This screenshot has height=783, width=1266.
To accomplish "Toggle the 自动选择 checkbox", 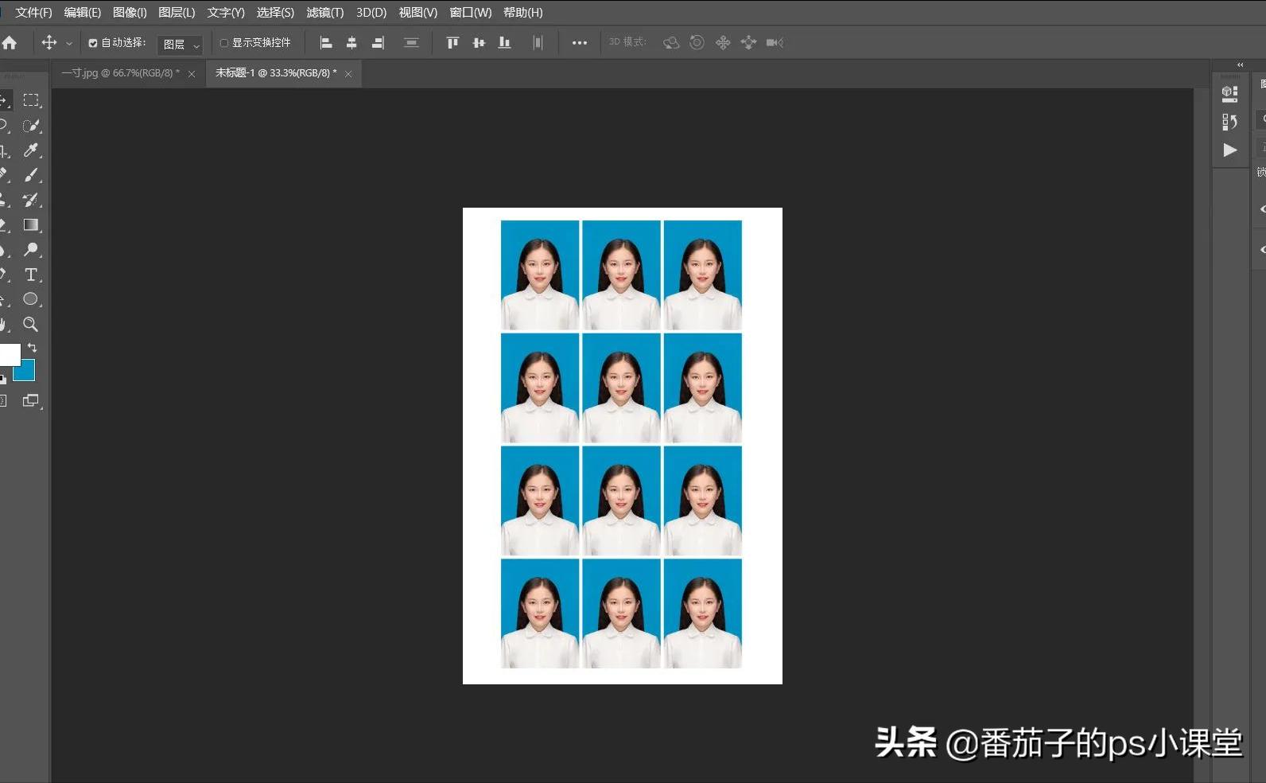I will (x=93, y=43).
